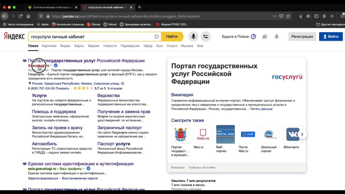Click the Восстановление пароля link
The width and height of the screenshot is (345, 194).
click(80, 178)
